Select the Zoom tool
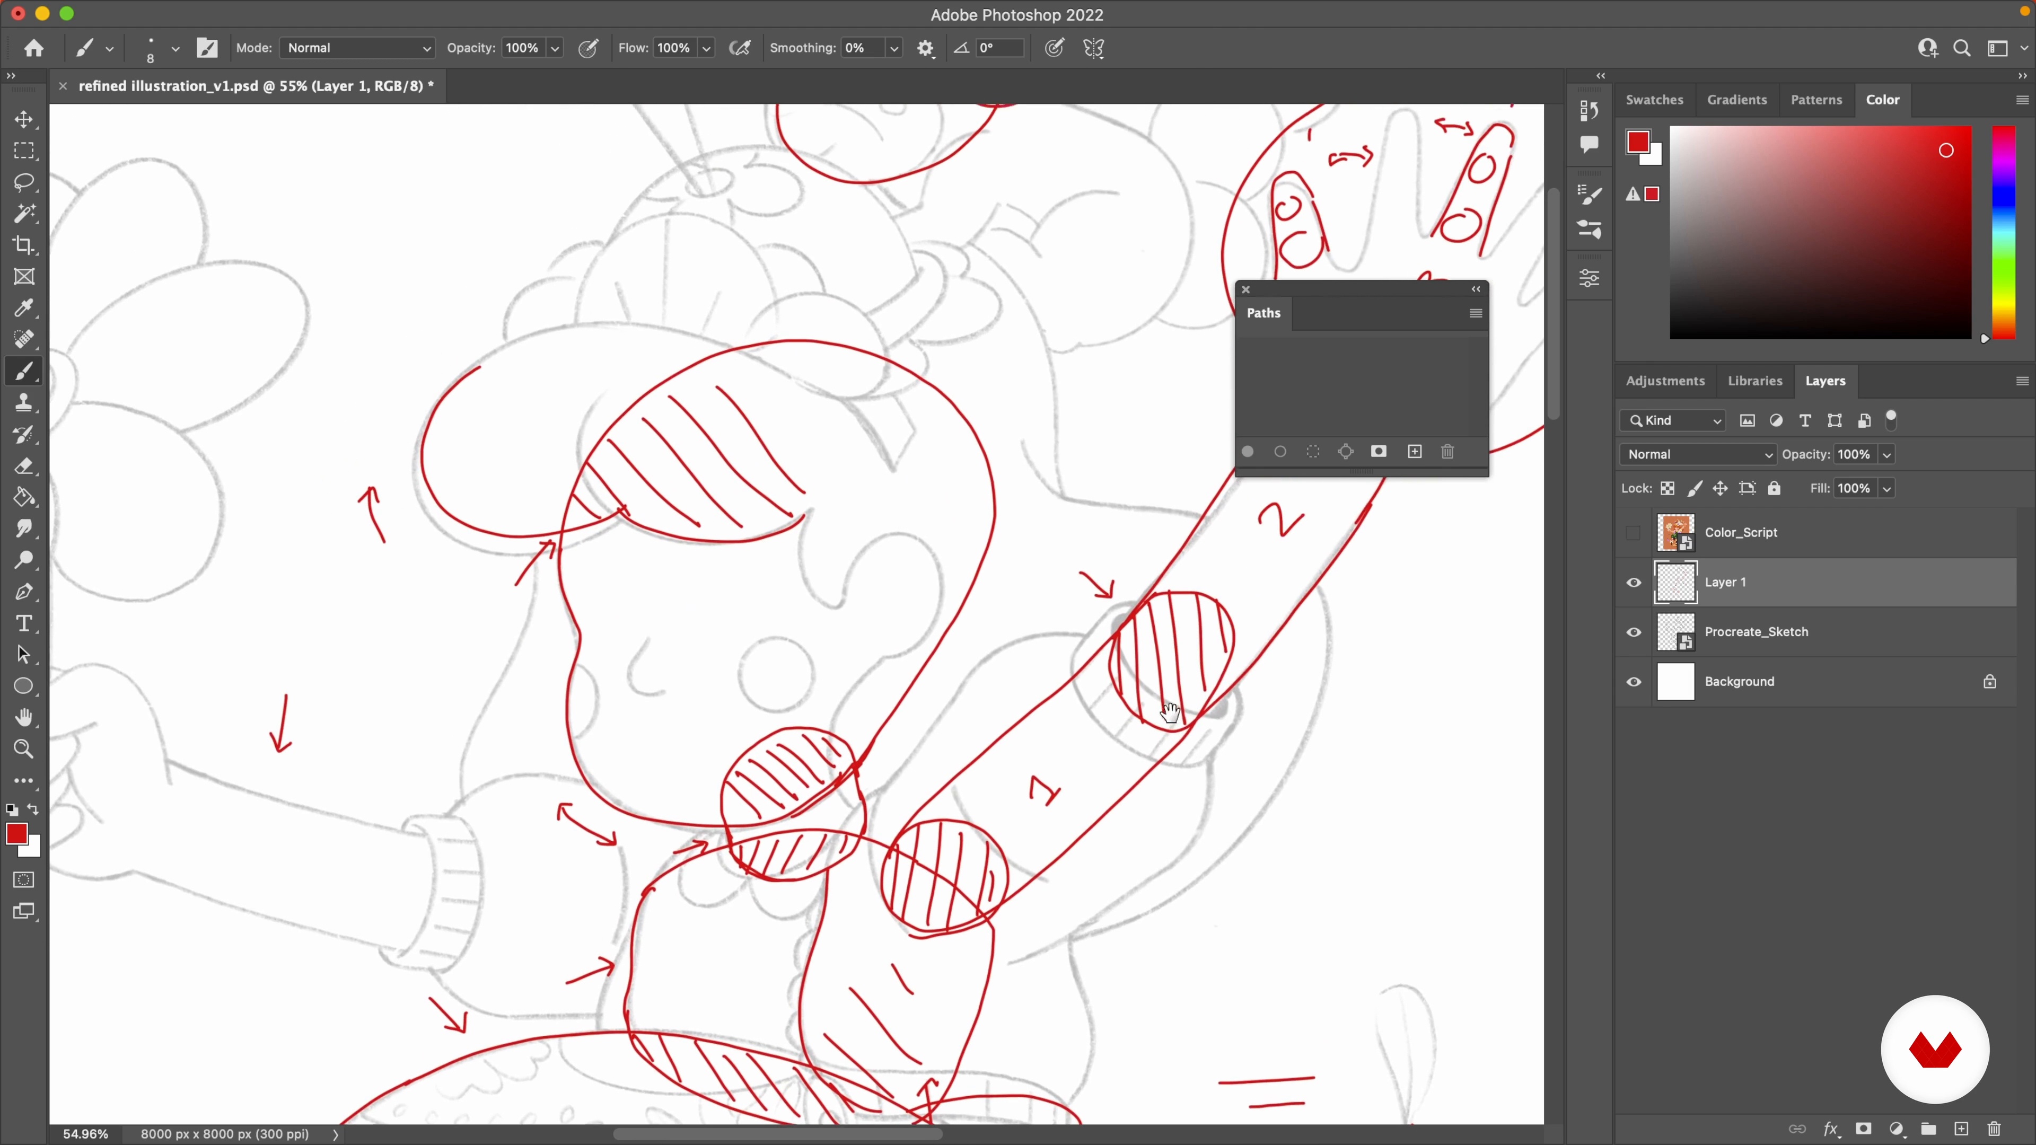 click(24, 749)
